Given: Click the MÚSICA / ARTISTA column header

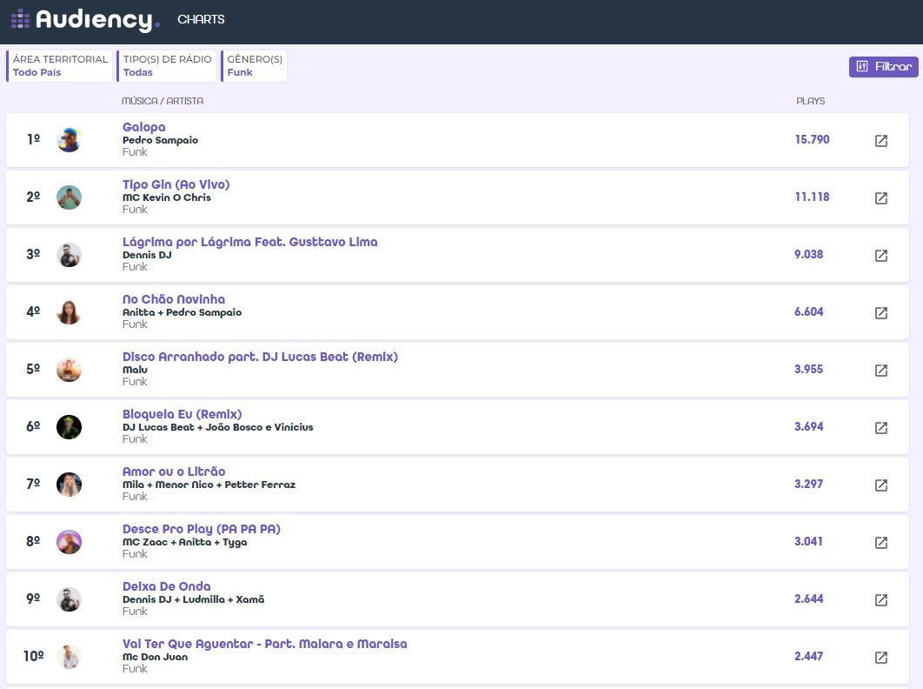Looking at the screenshot, I should 163,102.
